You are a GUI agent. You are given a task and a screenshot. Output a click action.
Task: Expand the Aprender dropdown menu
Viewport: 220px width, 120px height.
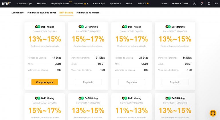click(x=120, y=4)
